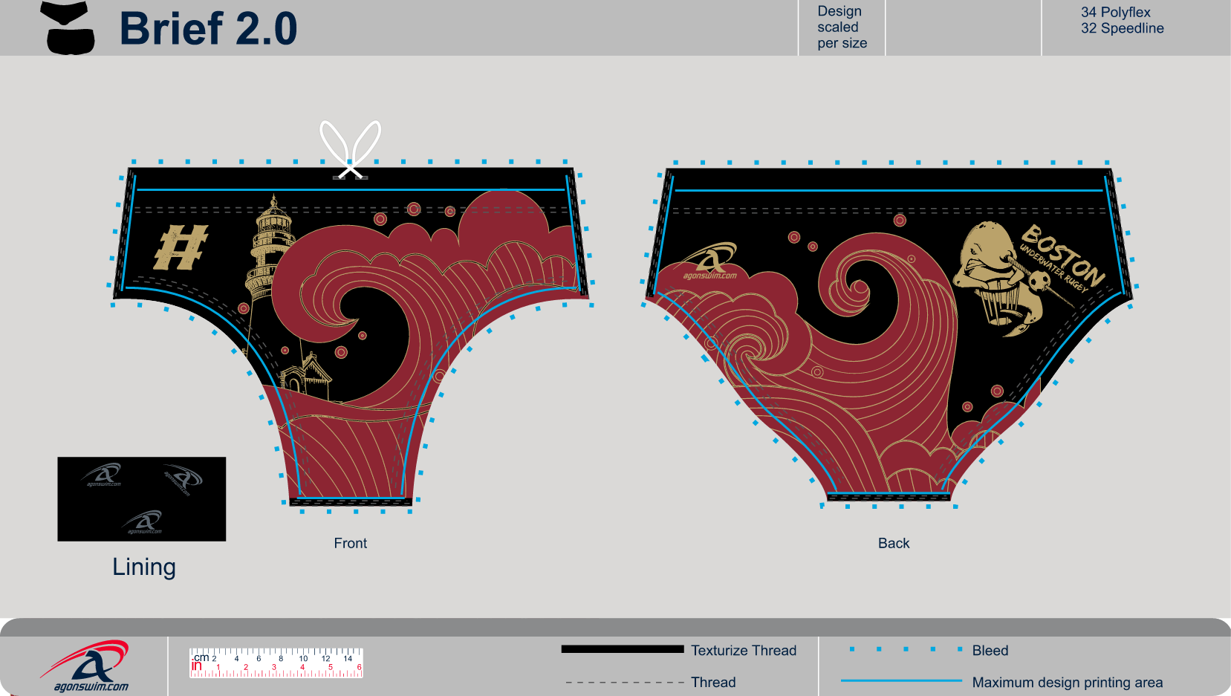Click the white drawstring bow

[x=350, y=149]
